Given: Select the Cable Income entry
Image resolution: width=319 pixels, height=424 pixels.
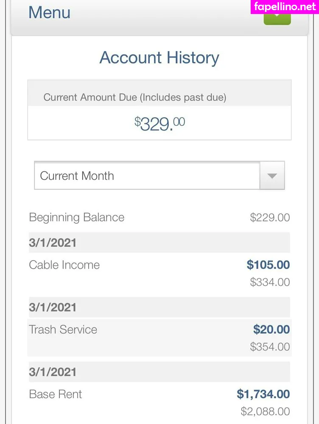Looking at the screenshot, I should (64, 265).
